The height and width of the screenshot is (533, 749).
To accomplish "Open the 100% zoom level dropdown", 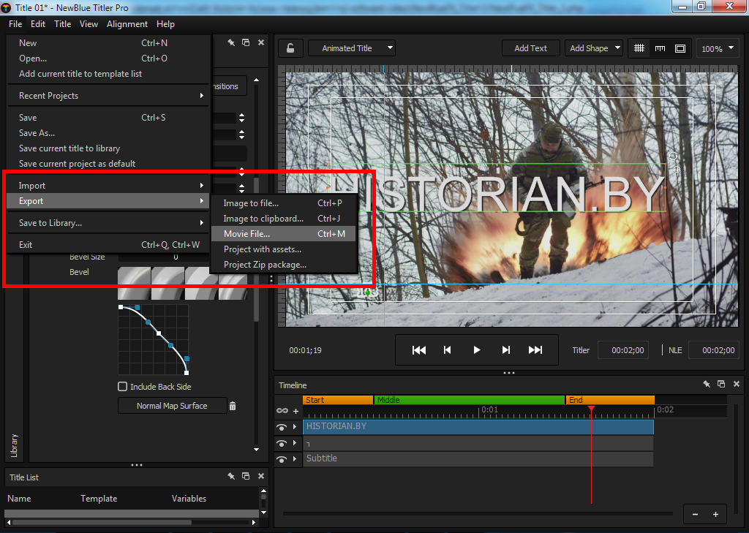I will click(717, 49).
